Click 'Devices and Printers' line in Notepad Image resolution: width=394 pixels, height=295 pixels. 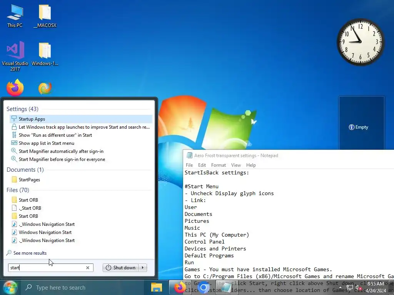point(215,249)
